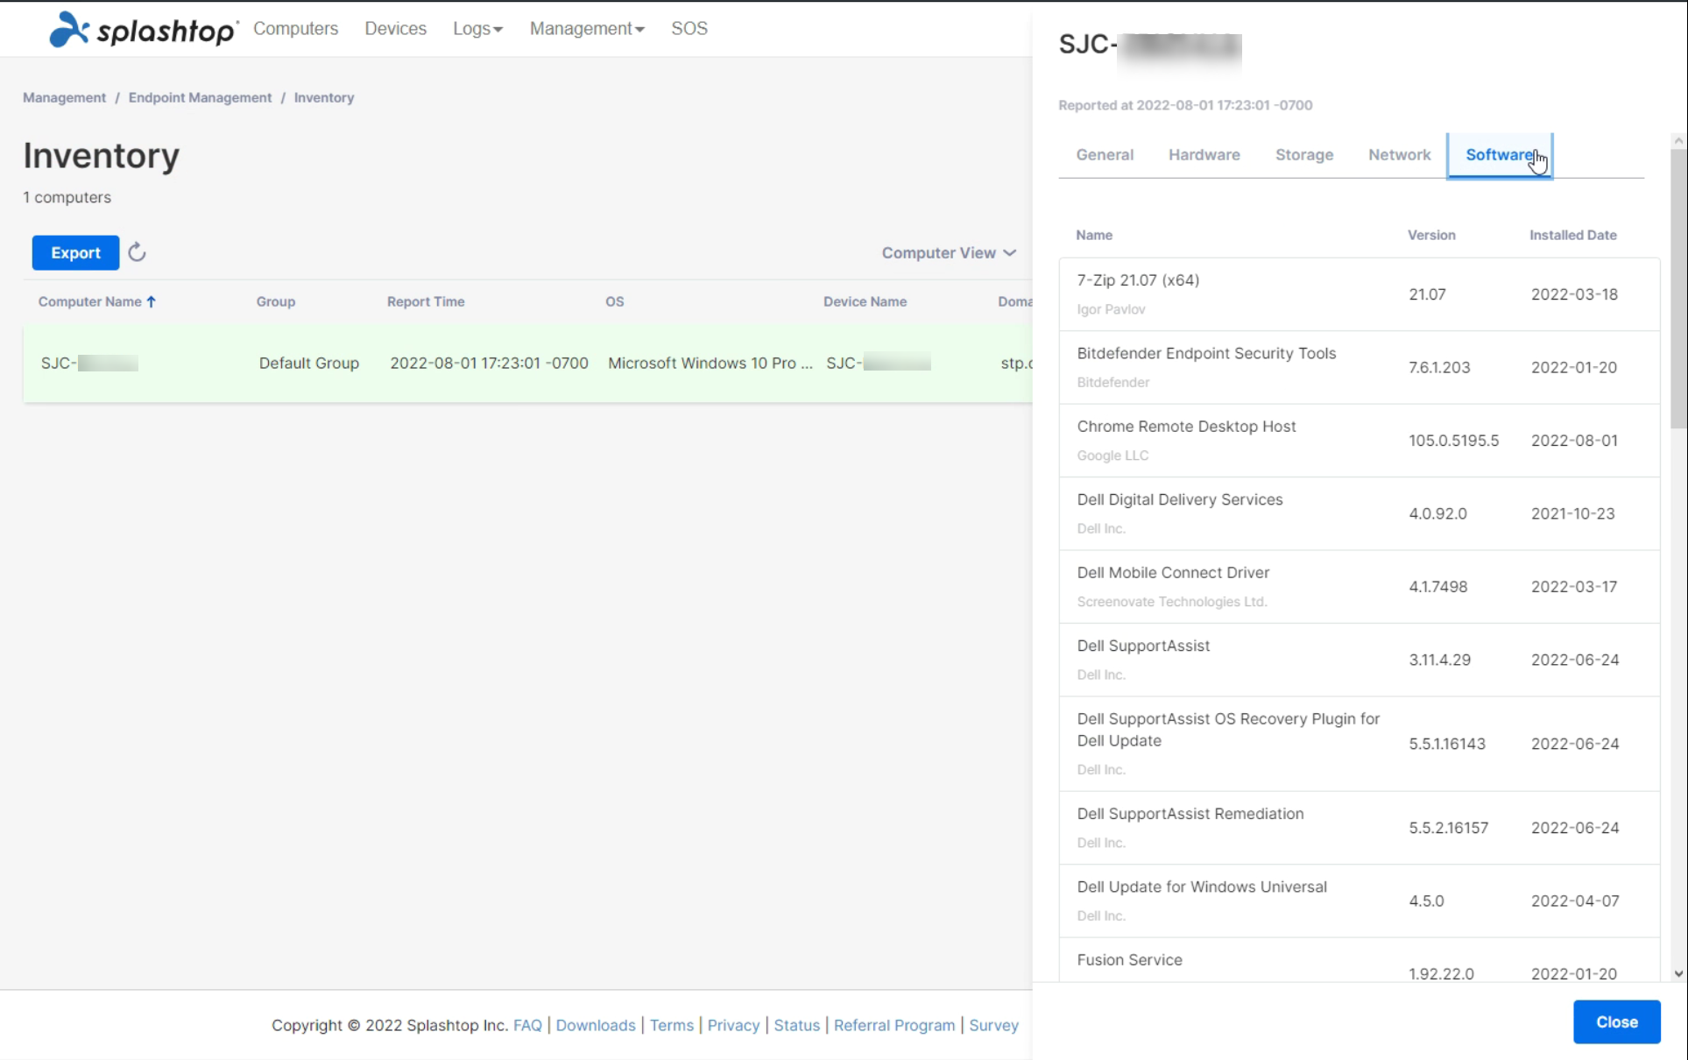
Task: Switch to the Hardware tab
Action: coord(1204,155)
